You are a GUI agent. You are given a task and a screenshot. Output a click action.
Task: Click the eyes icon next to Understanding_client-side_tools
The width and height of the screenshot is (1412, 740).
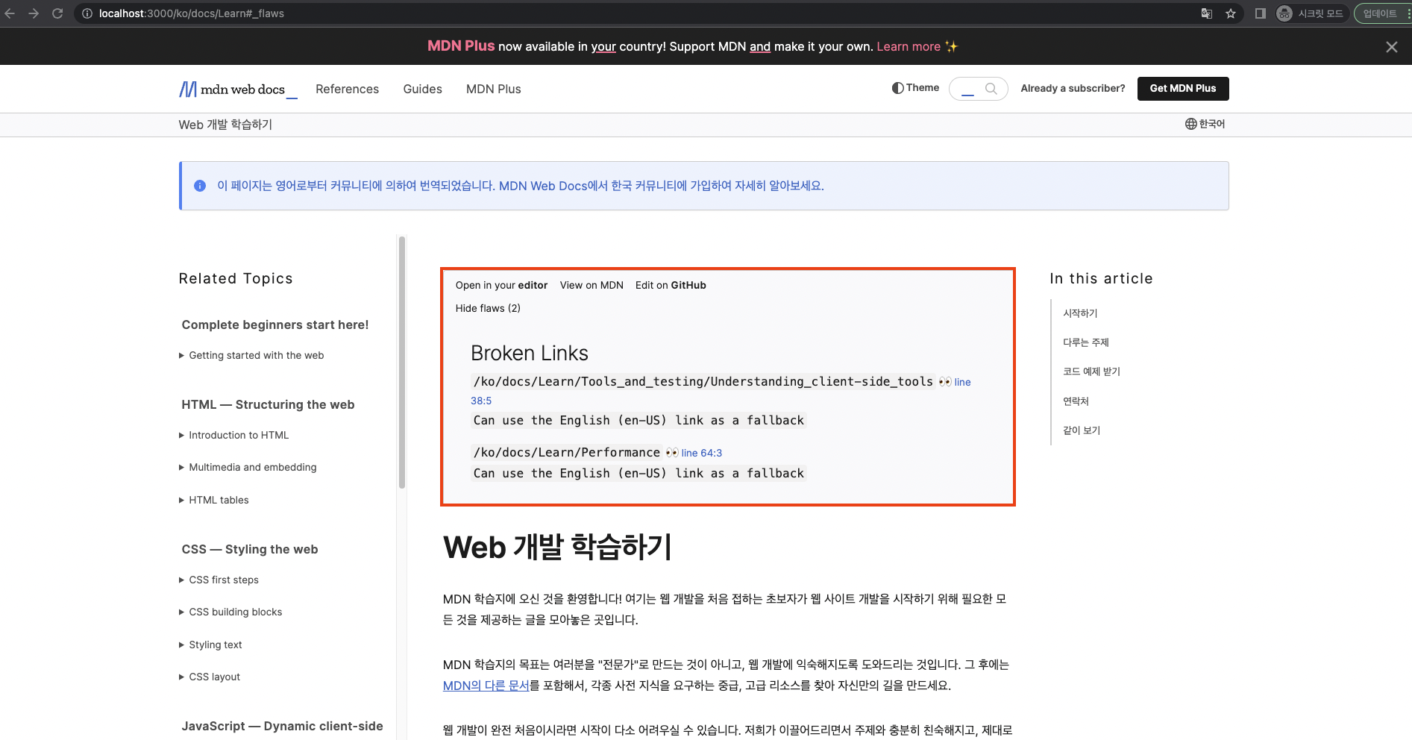[x=944, y=382]
